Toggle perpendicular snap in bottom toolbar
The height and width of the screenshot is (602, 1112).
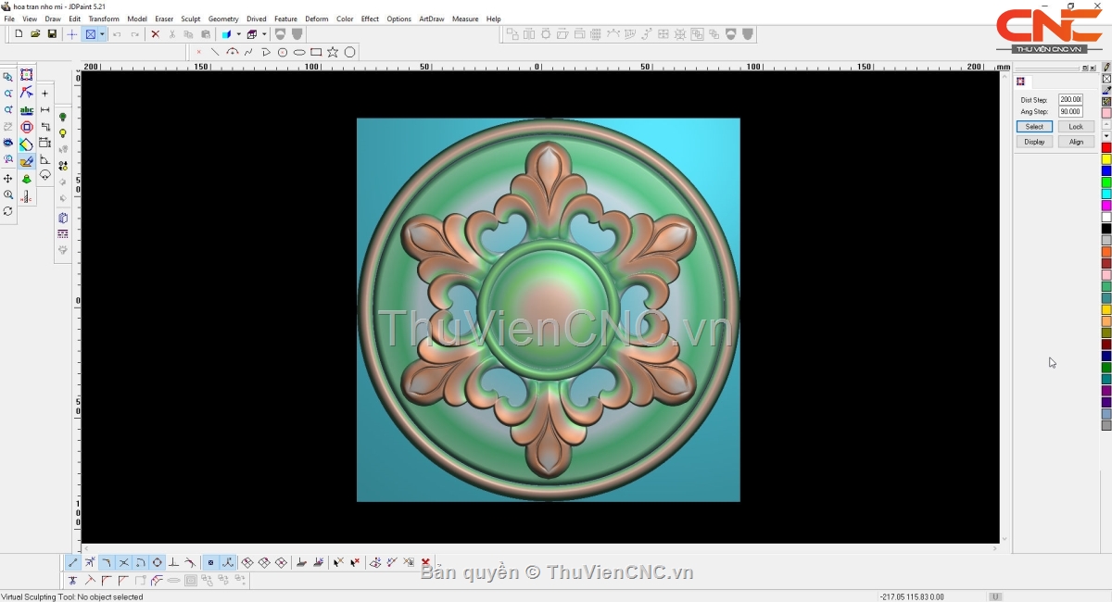tap(173, 562)
